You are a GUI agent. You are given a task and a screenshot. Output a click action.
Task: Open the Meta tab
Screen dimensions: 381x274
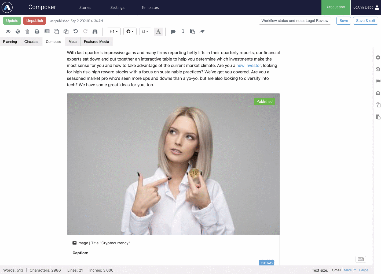pyautogui.click(x=73, y=42)
